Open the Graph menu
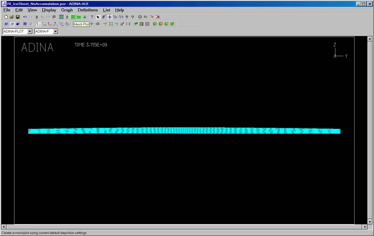The height and width of the screenshot is (236, 374). (67, 10)
